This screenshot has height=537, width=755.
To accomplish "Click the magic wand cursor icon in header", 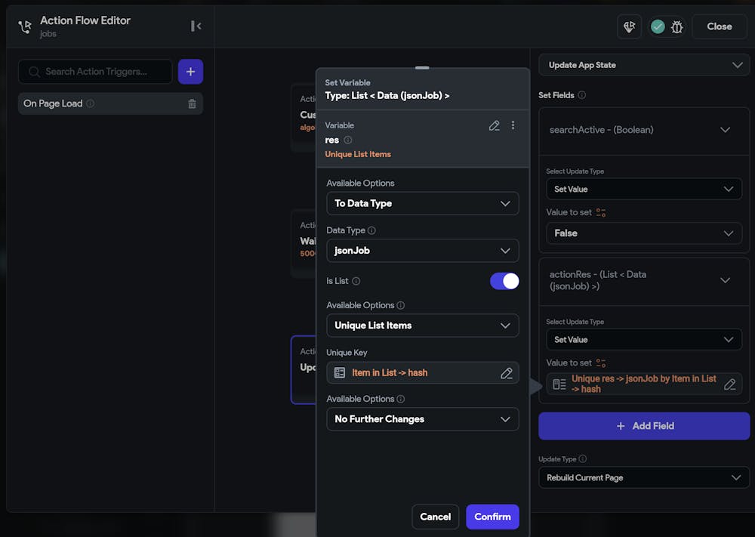I will [x=630, y=27].
